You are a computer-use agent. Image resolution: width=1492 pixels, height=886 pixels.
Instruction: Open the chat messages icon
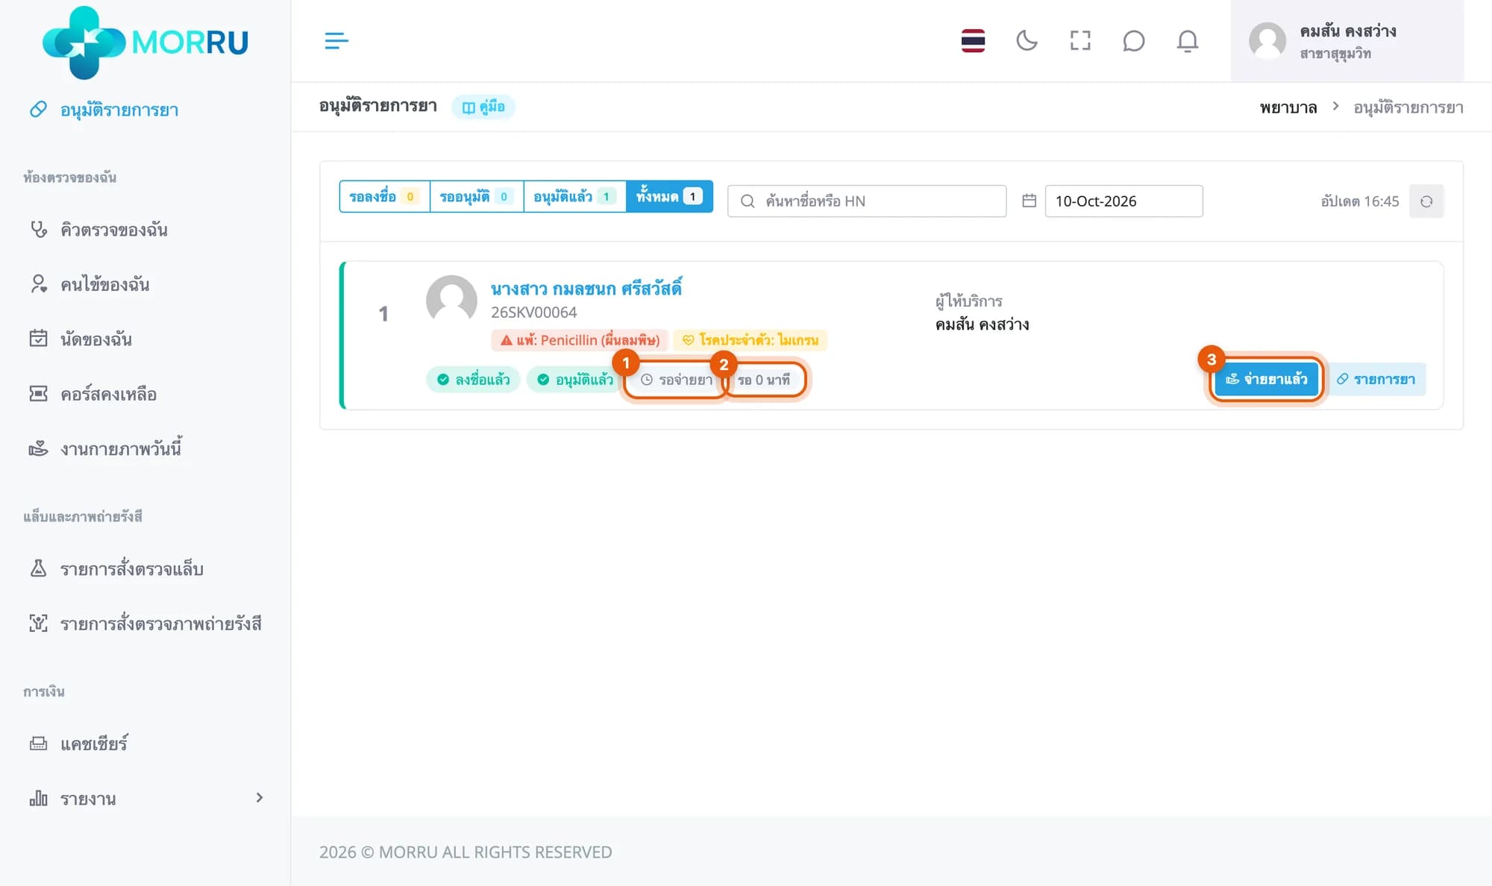[1133, 40]
